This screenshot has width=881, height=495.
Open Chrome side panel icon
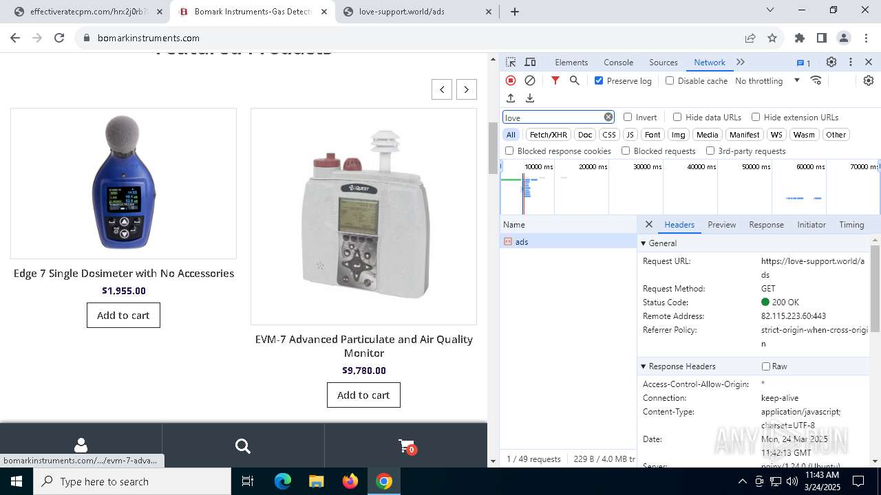point(822,38)
